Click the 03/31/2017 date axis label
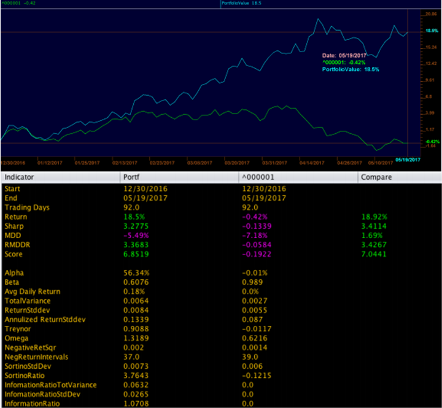Screen dimensions: 442x408 274,163
